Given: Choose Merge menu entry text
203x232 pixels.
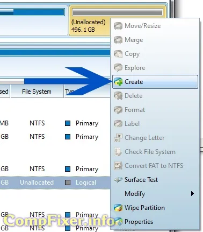Looking at the screenshot, I should 134,40.
